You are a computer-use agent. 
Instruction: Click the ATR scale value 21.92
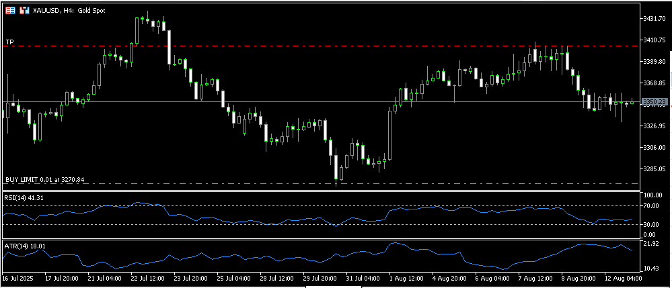651,244
